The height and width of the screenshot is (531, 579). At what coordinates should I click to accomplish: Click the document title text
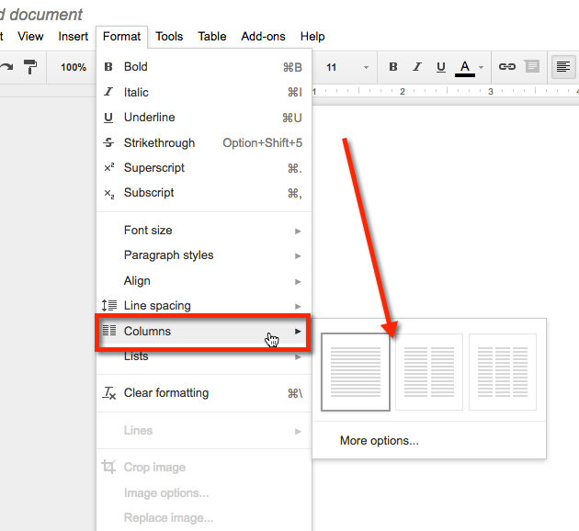41,15
